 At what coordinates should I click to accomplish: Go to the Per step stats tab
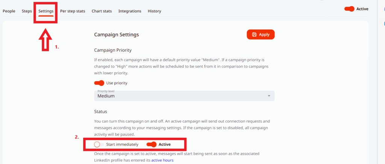pyautogui.click(x=73, y=11)
